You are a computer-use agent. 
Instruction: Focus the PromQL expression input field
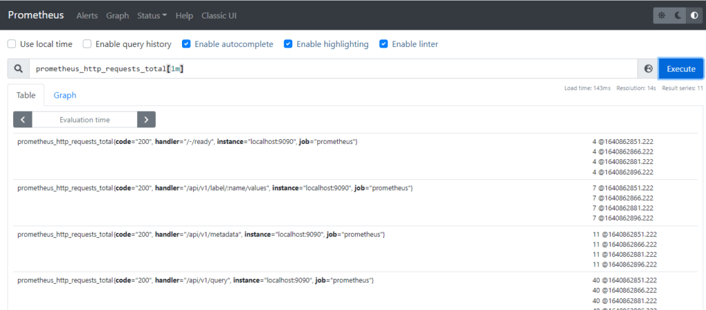pyautogui.click(x=333, y=69)
